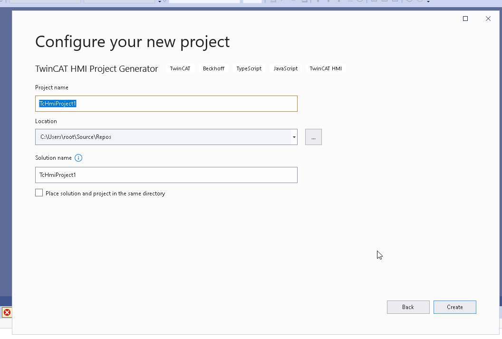Click the TwinCAT HMI tag
The image size is (502, 339).
pos(326,68)
